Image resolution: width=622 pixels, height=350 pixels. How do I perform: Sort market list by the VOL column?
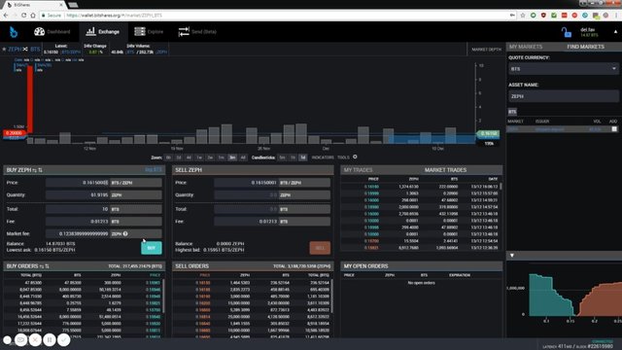click(597, 122)
